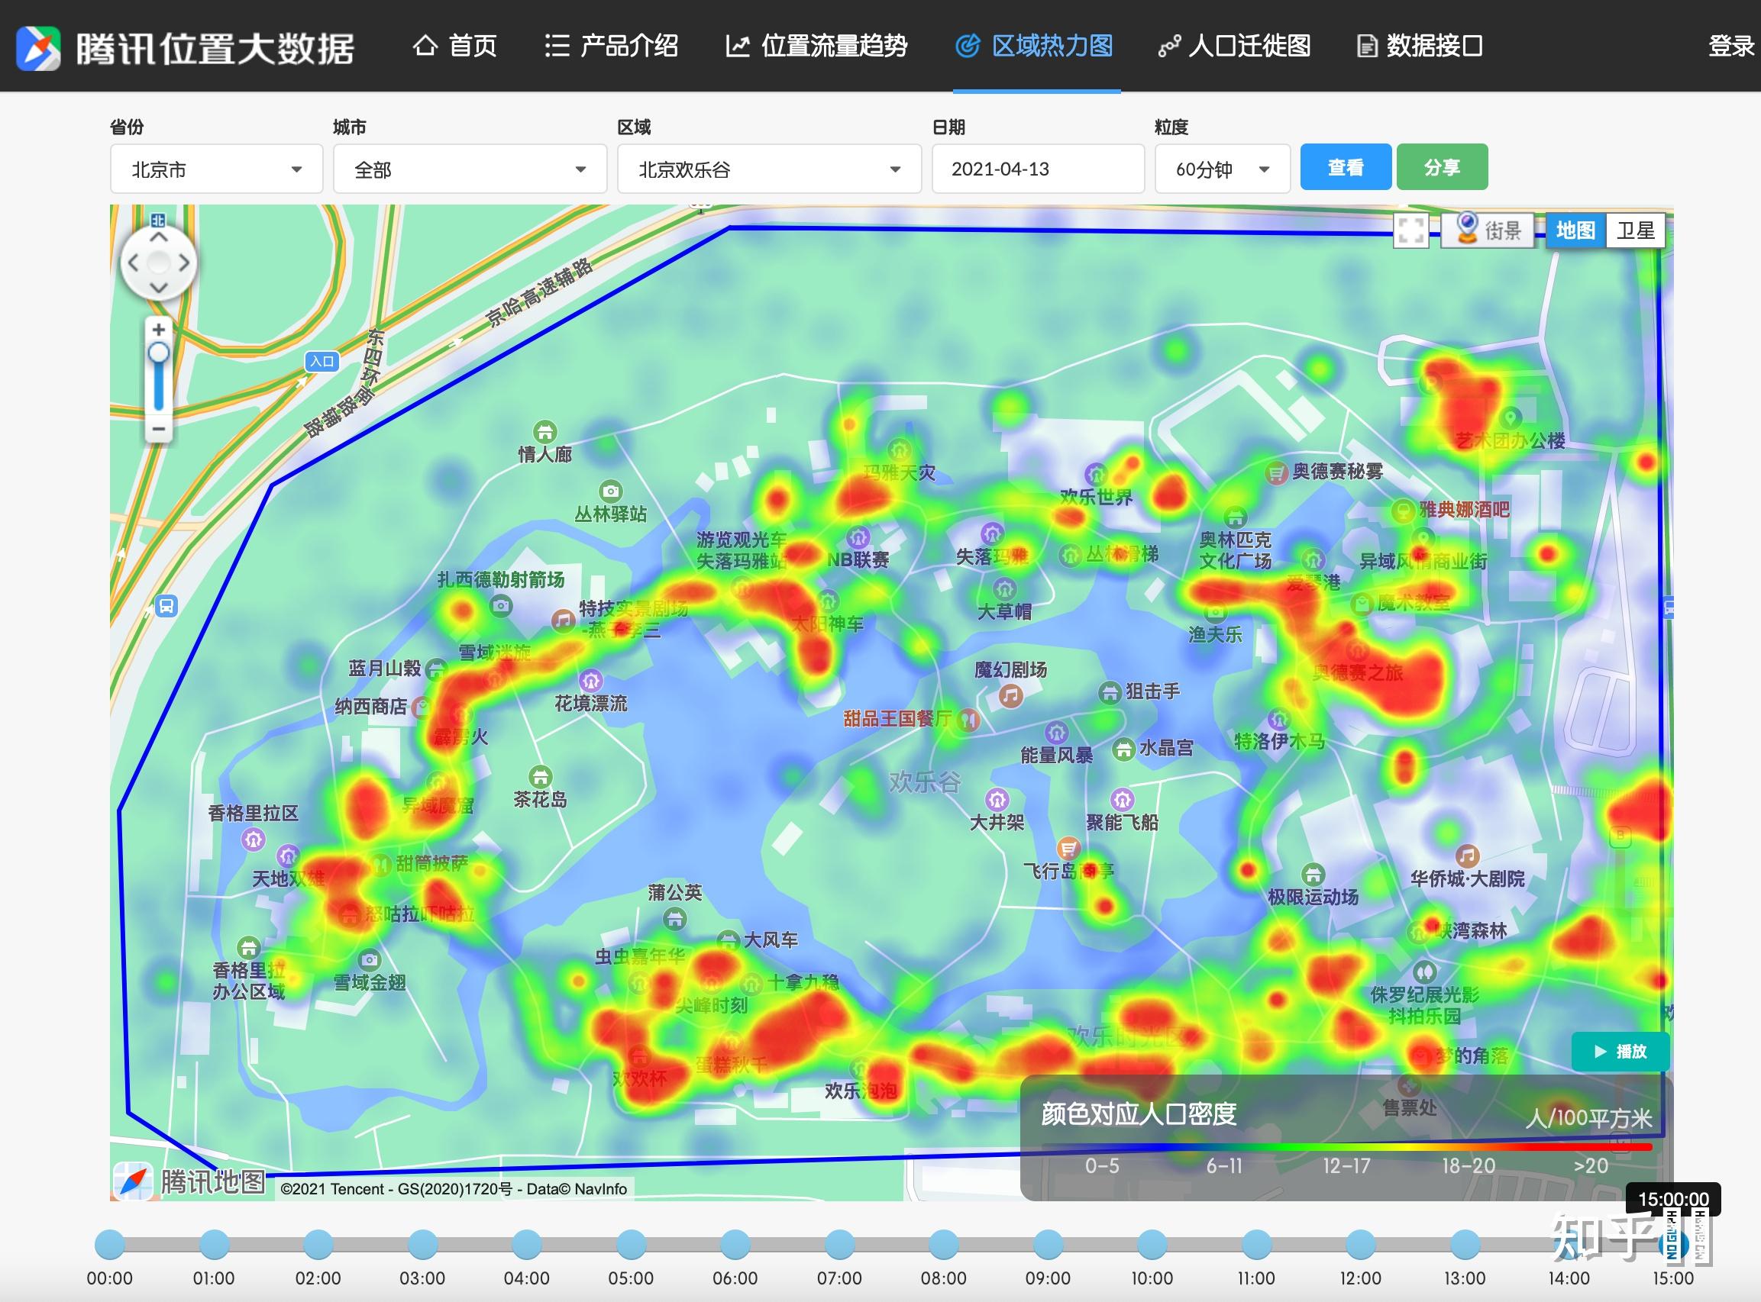1761x1302 pixels.
Task: Click the 蒲公英 marker icon
Action: [674, 918]
